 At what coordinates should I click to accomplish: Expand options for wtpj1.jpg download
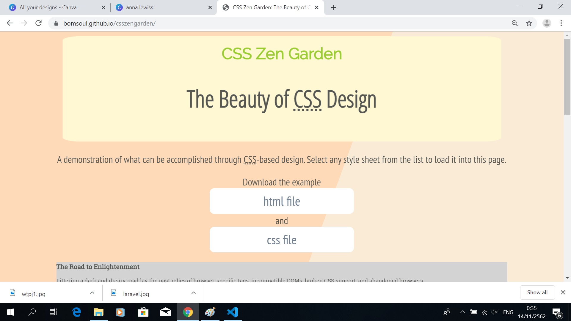[x=92, y=293]
